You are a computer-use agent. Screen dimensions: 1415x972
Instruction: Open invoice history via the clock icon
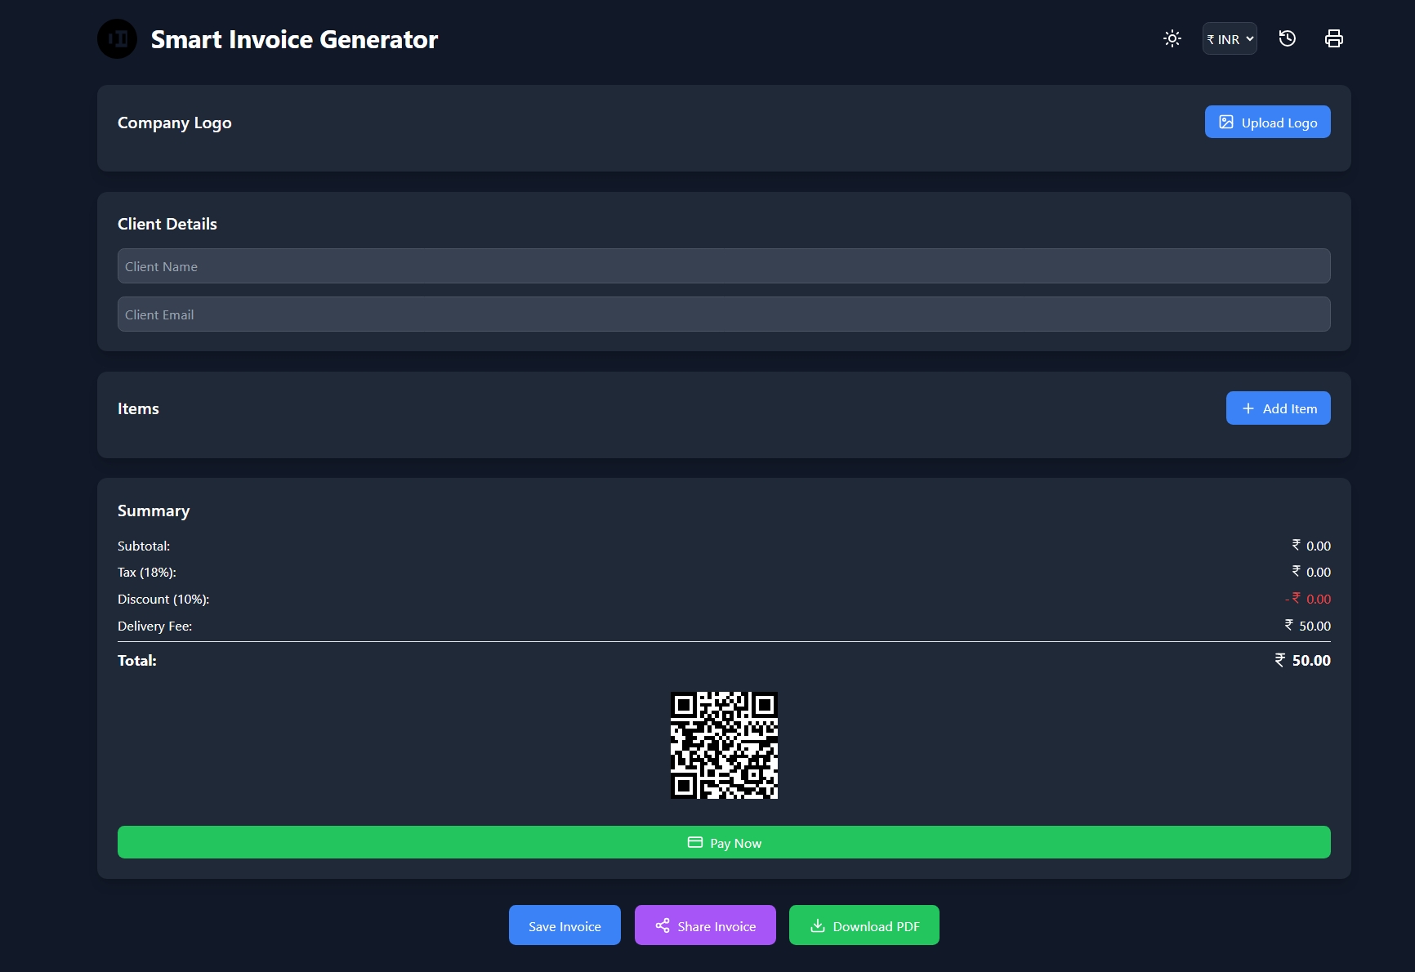(1288, 38)
